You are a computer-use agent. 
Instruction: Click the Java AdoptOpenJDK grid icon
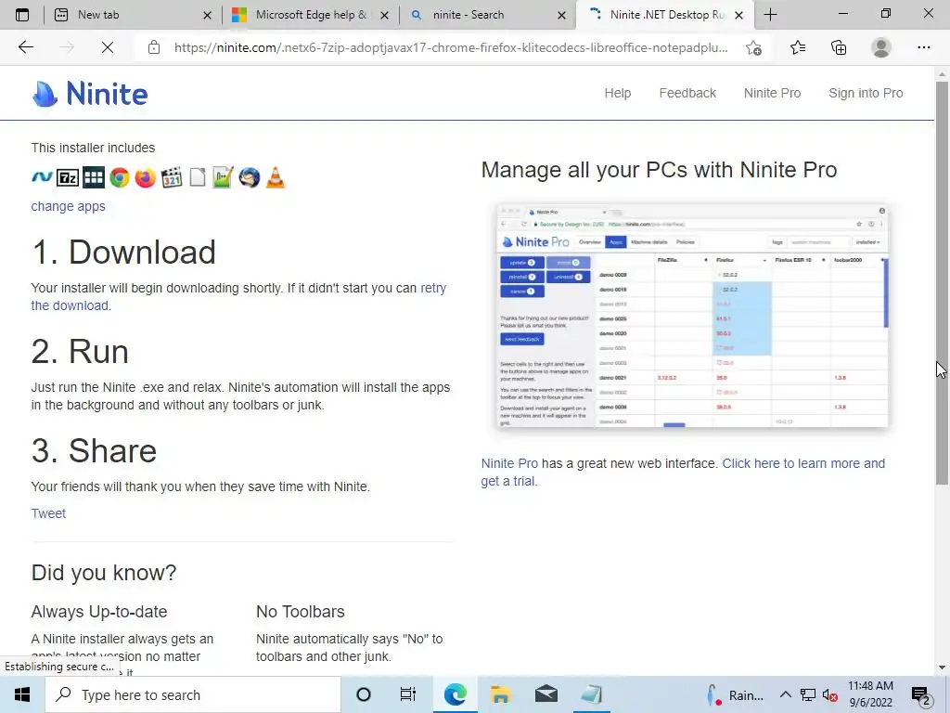pos(94,177)
